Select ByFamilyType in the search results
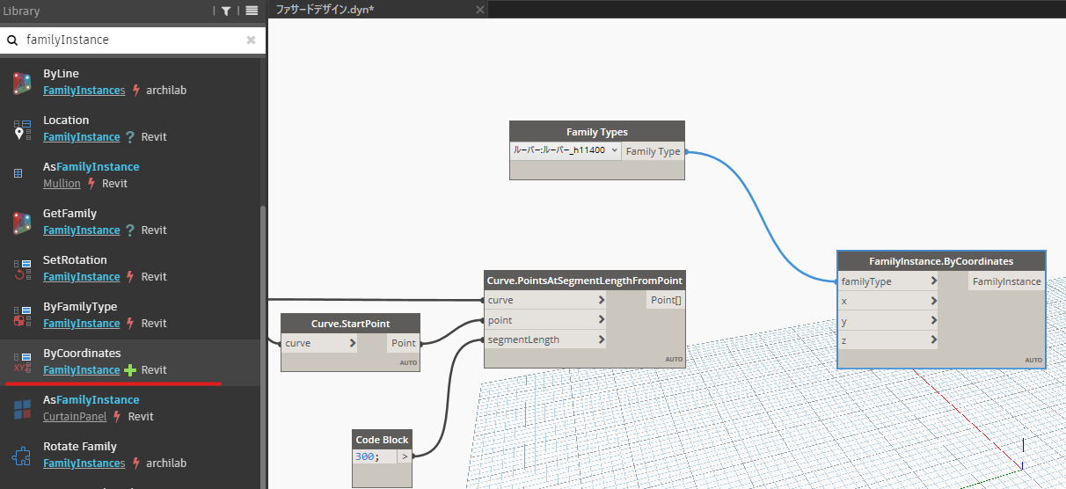Viewport: 1066px width, 489px height. [130, 316]
